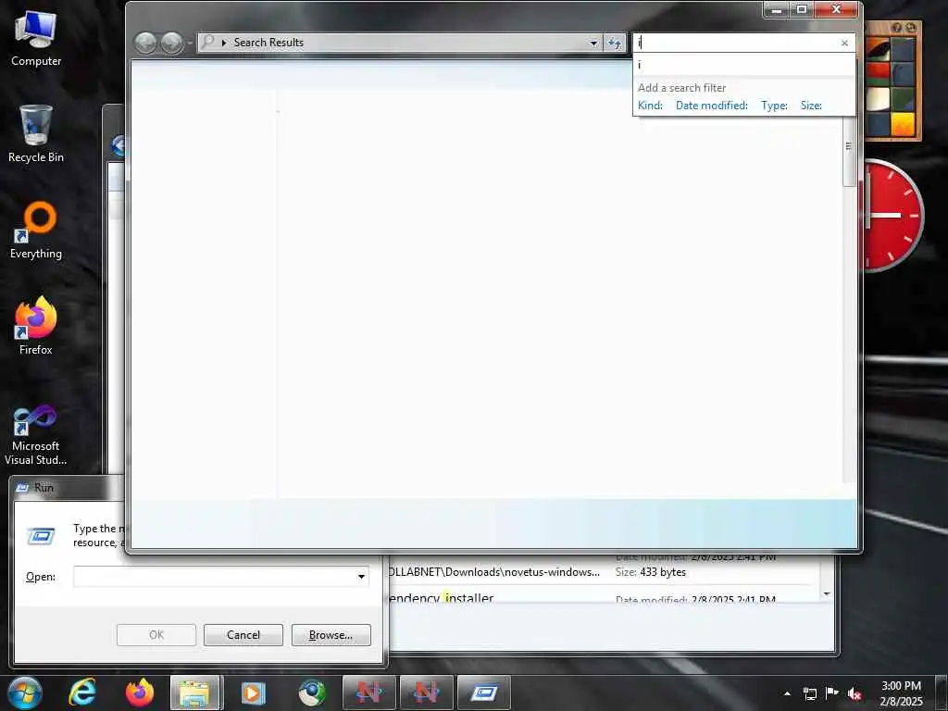Launch the Everything search shortcut
The image size is (948, 711).
click(x=36, y=231)
